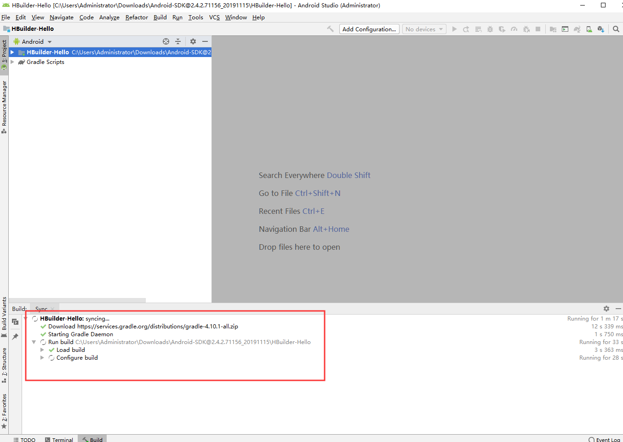Toggle the Resource Manager tool window button
Viewport: 623px width, 442px height.
pyautogui.click(x=4, y=107)
